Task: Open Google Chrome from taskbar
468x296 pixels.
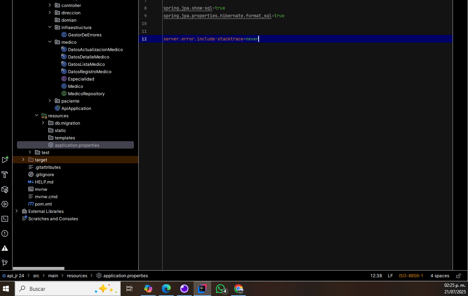Action: tap(238, 289)
